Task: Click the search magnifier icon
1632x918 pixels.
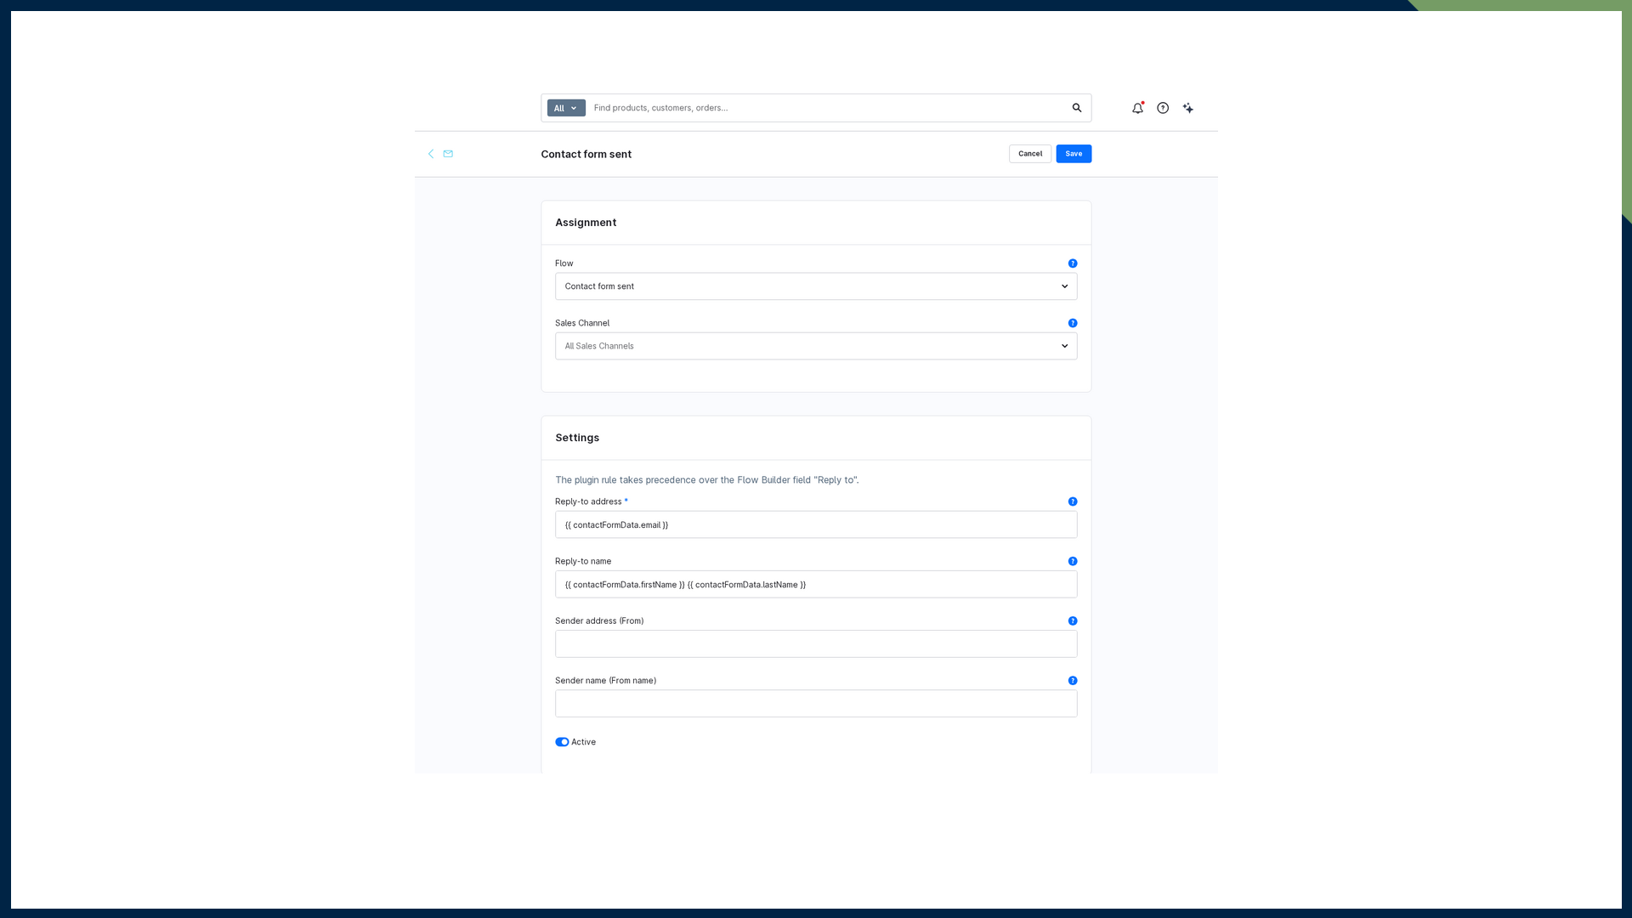Action: (1077, 108)
